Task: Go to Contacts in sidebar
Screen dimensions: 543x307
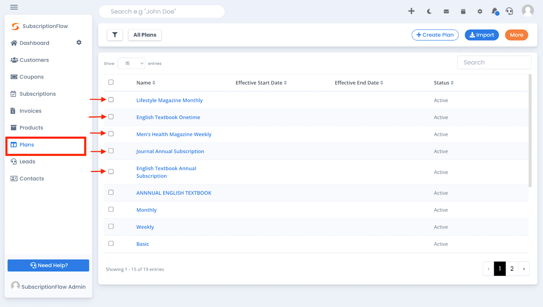Action: 32,179
